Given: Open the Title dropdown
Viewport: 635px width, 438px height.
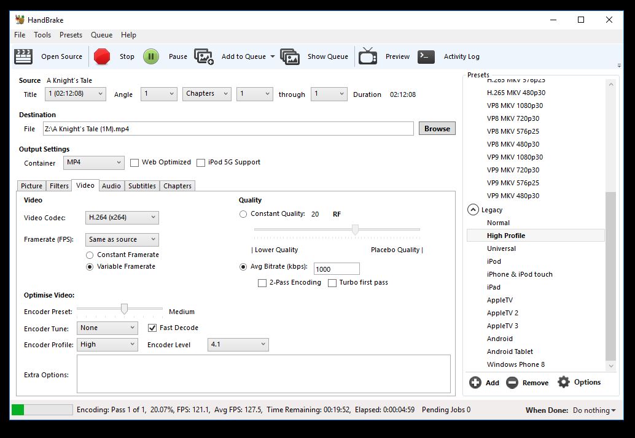Looking at the screenshot, I should pos(76,94).
